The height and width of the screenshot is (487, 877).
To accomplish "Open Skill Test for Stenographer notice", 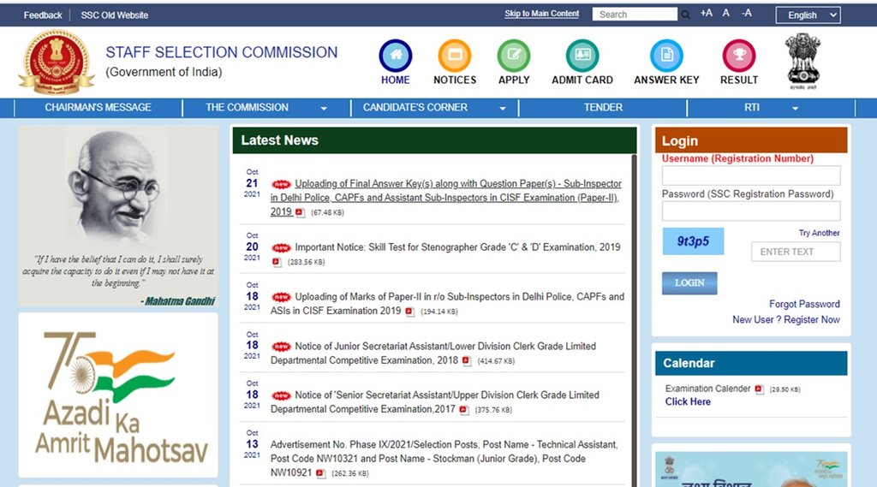I will click(457, 247).
